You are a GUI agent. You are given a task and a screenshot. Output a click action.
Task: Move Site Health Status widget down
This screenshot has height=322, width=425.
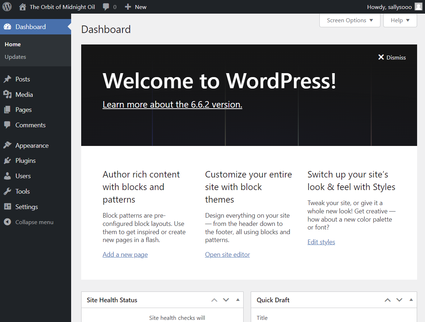coord(226,300)
